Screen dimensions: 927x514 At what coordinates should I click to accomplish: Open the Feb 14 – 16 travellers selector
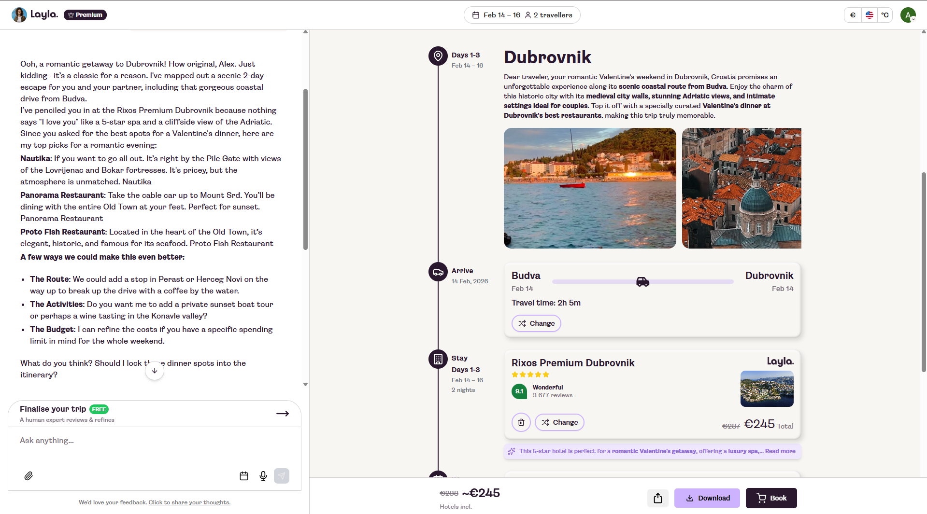[x=522, y=15]
